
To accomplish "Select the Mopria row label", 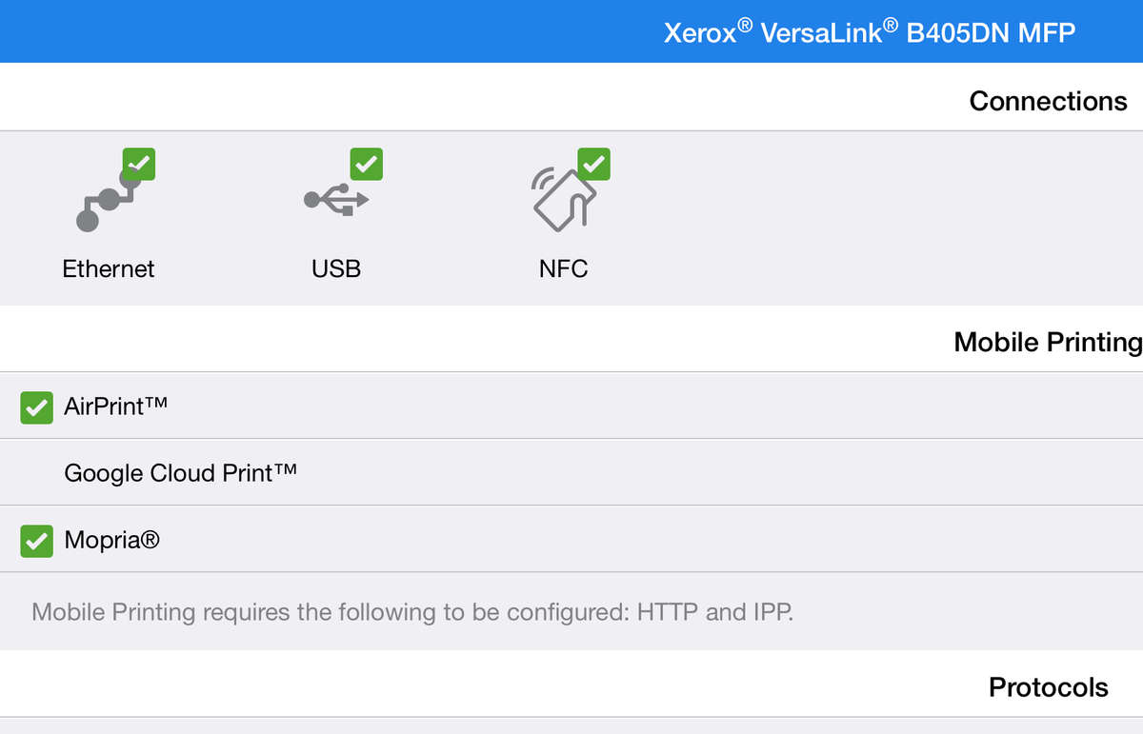I will 111,541.
